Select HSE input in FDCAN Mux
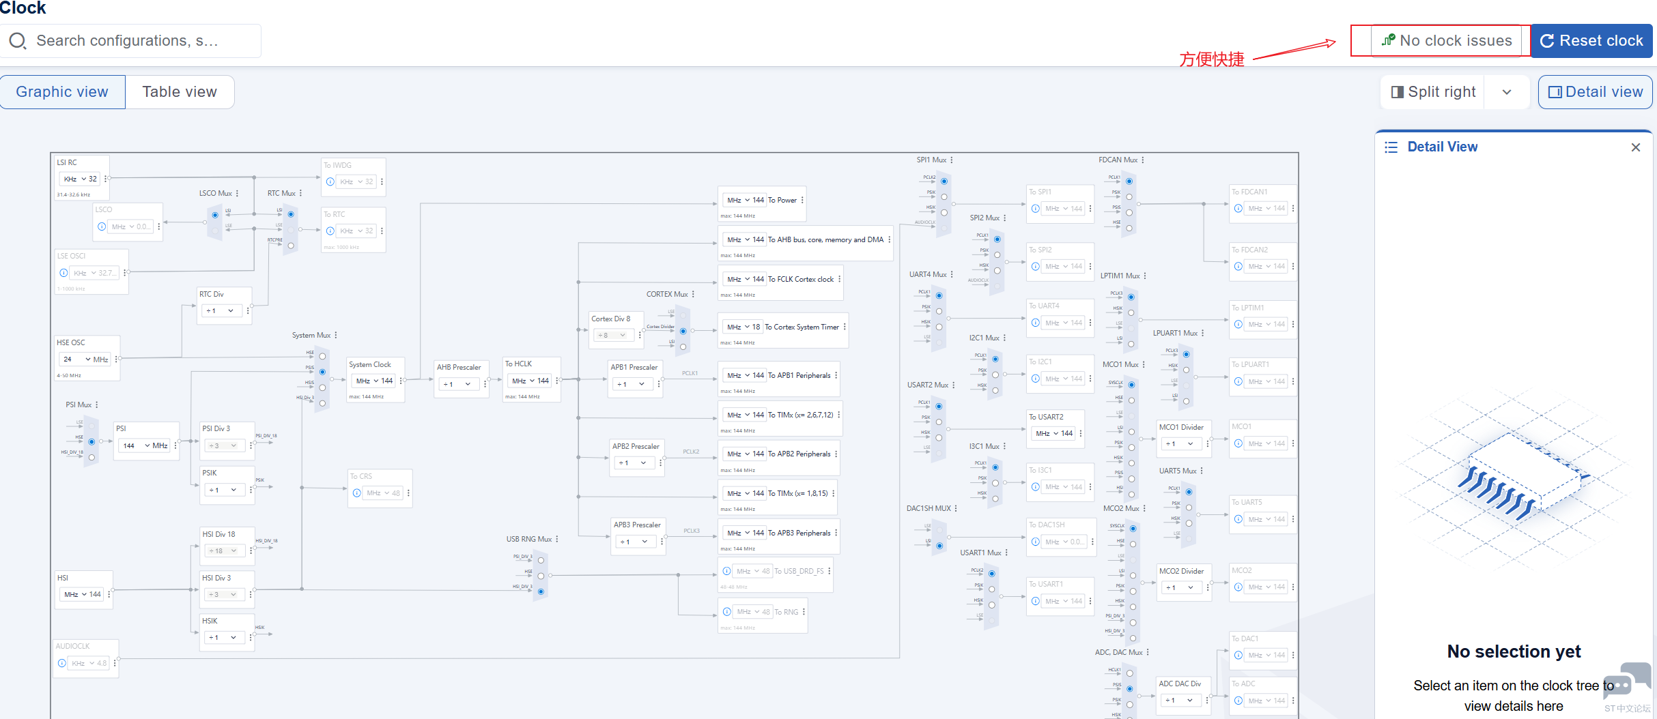The height and width of the screenshot is (719, 1657). tap(1129, 228)
